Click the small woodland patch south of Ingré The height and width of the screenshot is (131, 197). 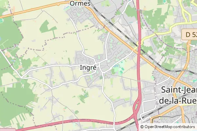tap(83, 96)
